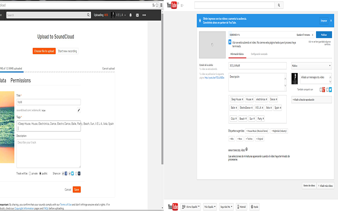Open the País España country dropdown
Screen dimensions: 338x211
pos(210,207)
